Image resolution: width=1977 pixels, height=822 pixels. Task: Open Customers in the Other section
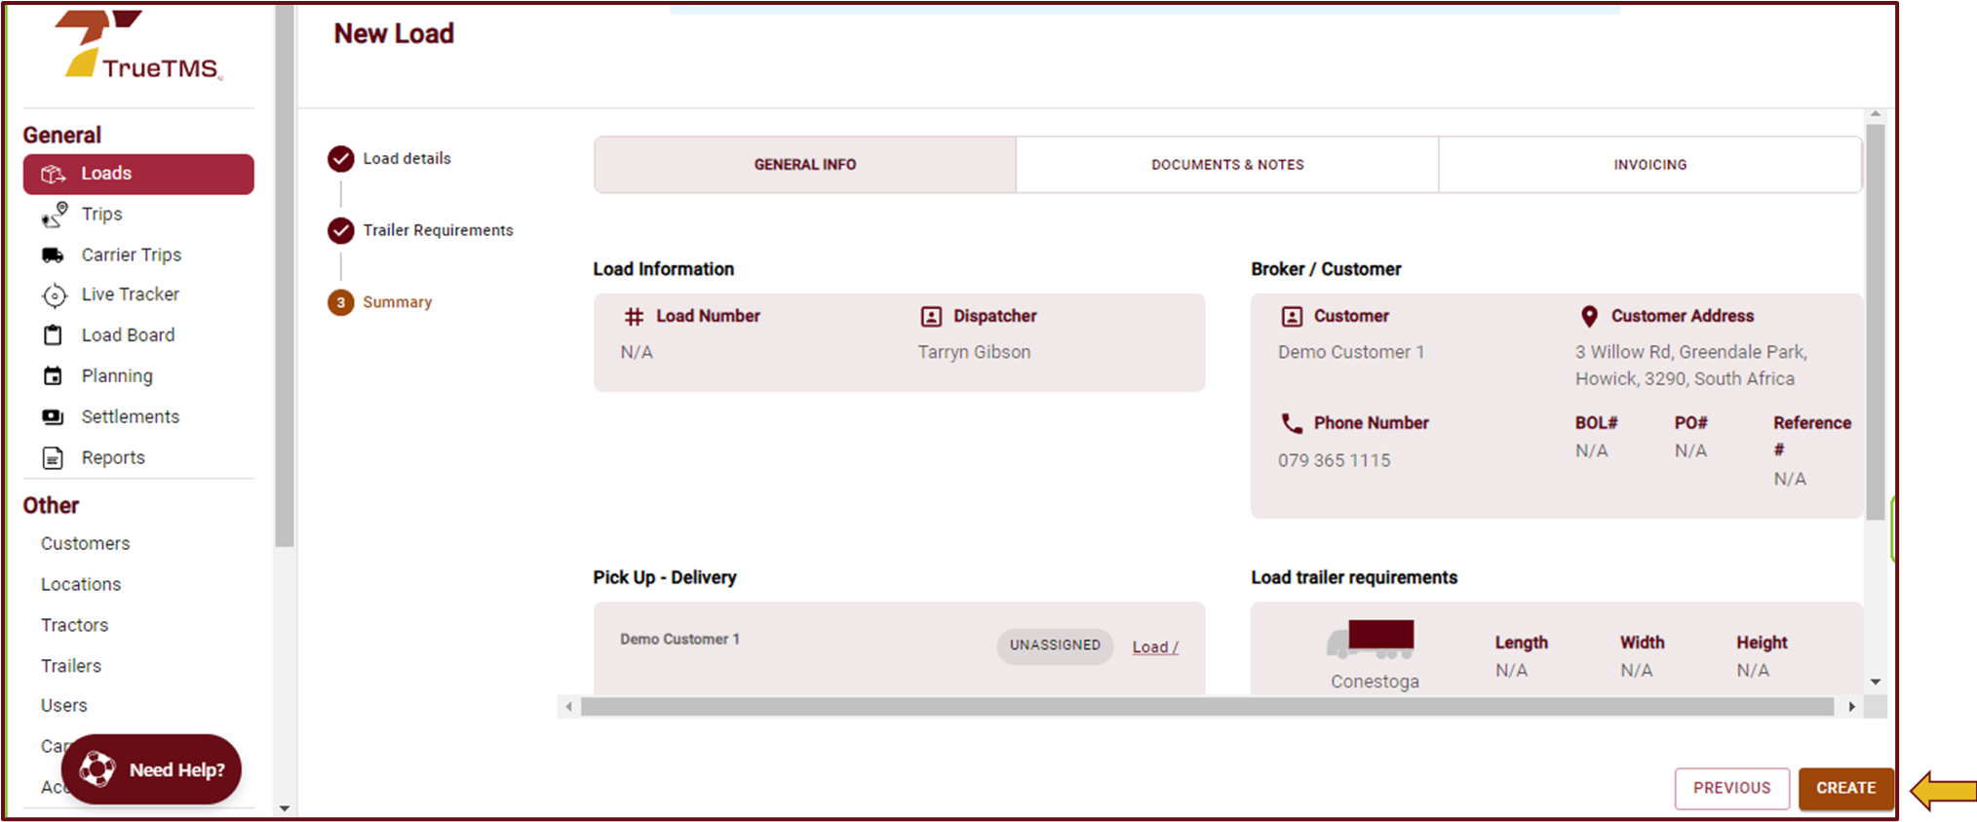tap(85, 544)
